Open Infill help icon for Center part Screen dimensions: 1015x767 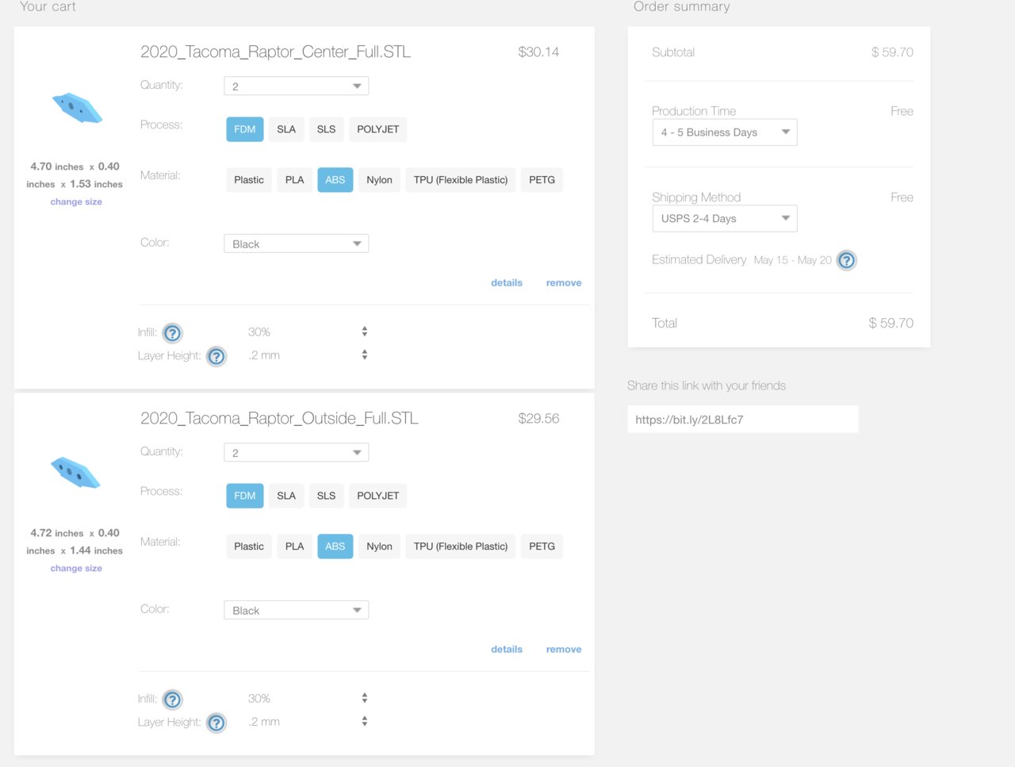(172, 333)
